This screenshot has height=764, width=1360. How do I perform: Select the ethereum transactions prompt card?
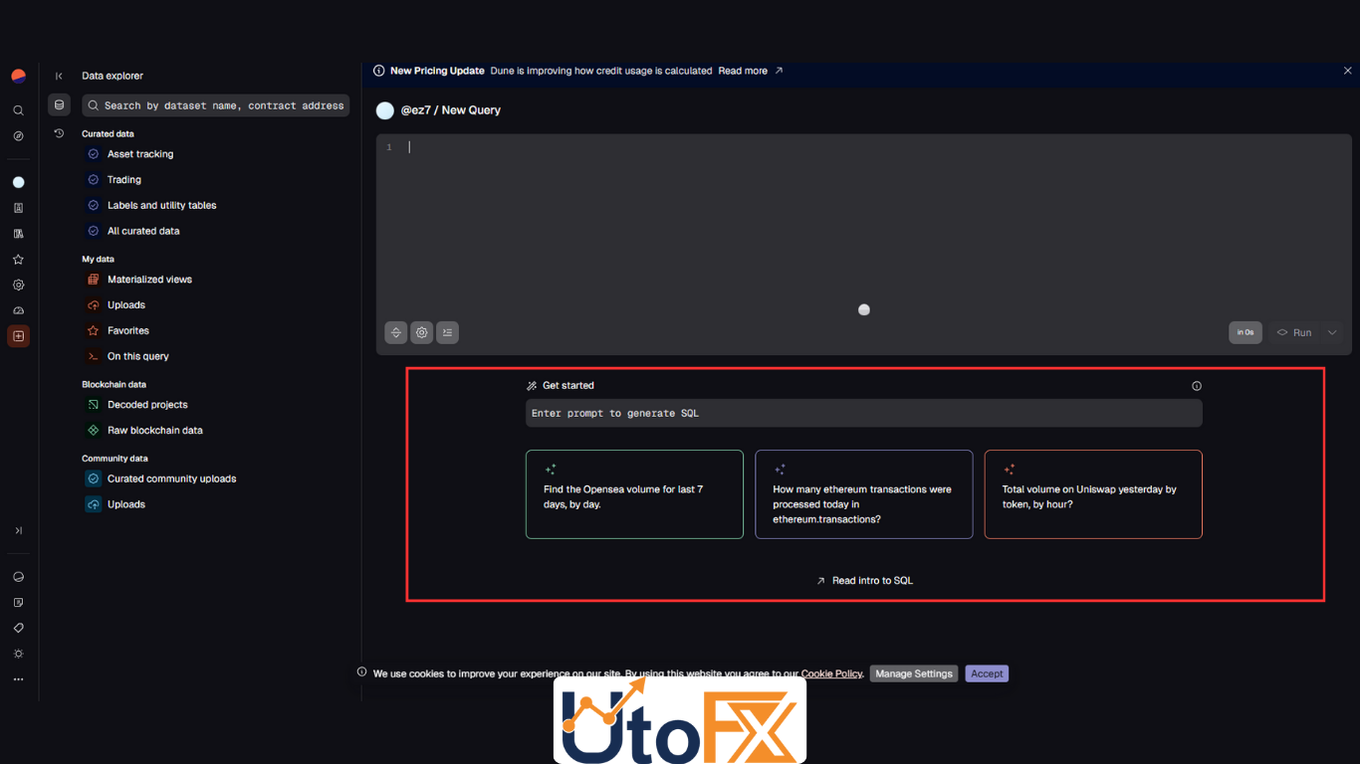tap(864, 494)
